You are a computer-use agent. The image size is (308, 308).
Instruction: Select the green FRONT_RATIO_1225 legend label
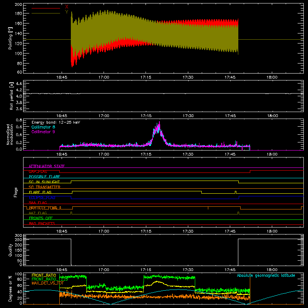pyautogui.click(x=50, y=279)
